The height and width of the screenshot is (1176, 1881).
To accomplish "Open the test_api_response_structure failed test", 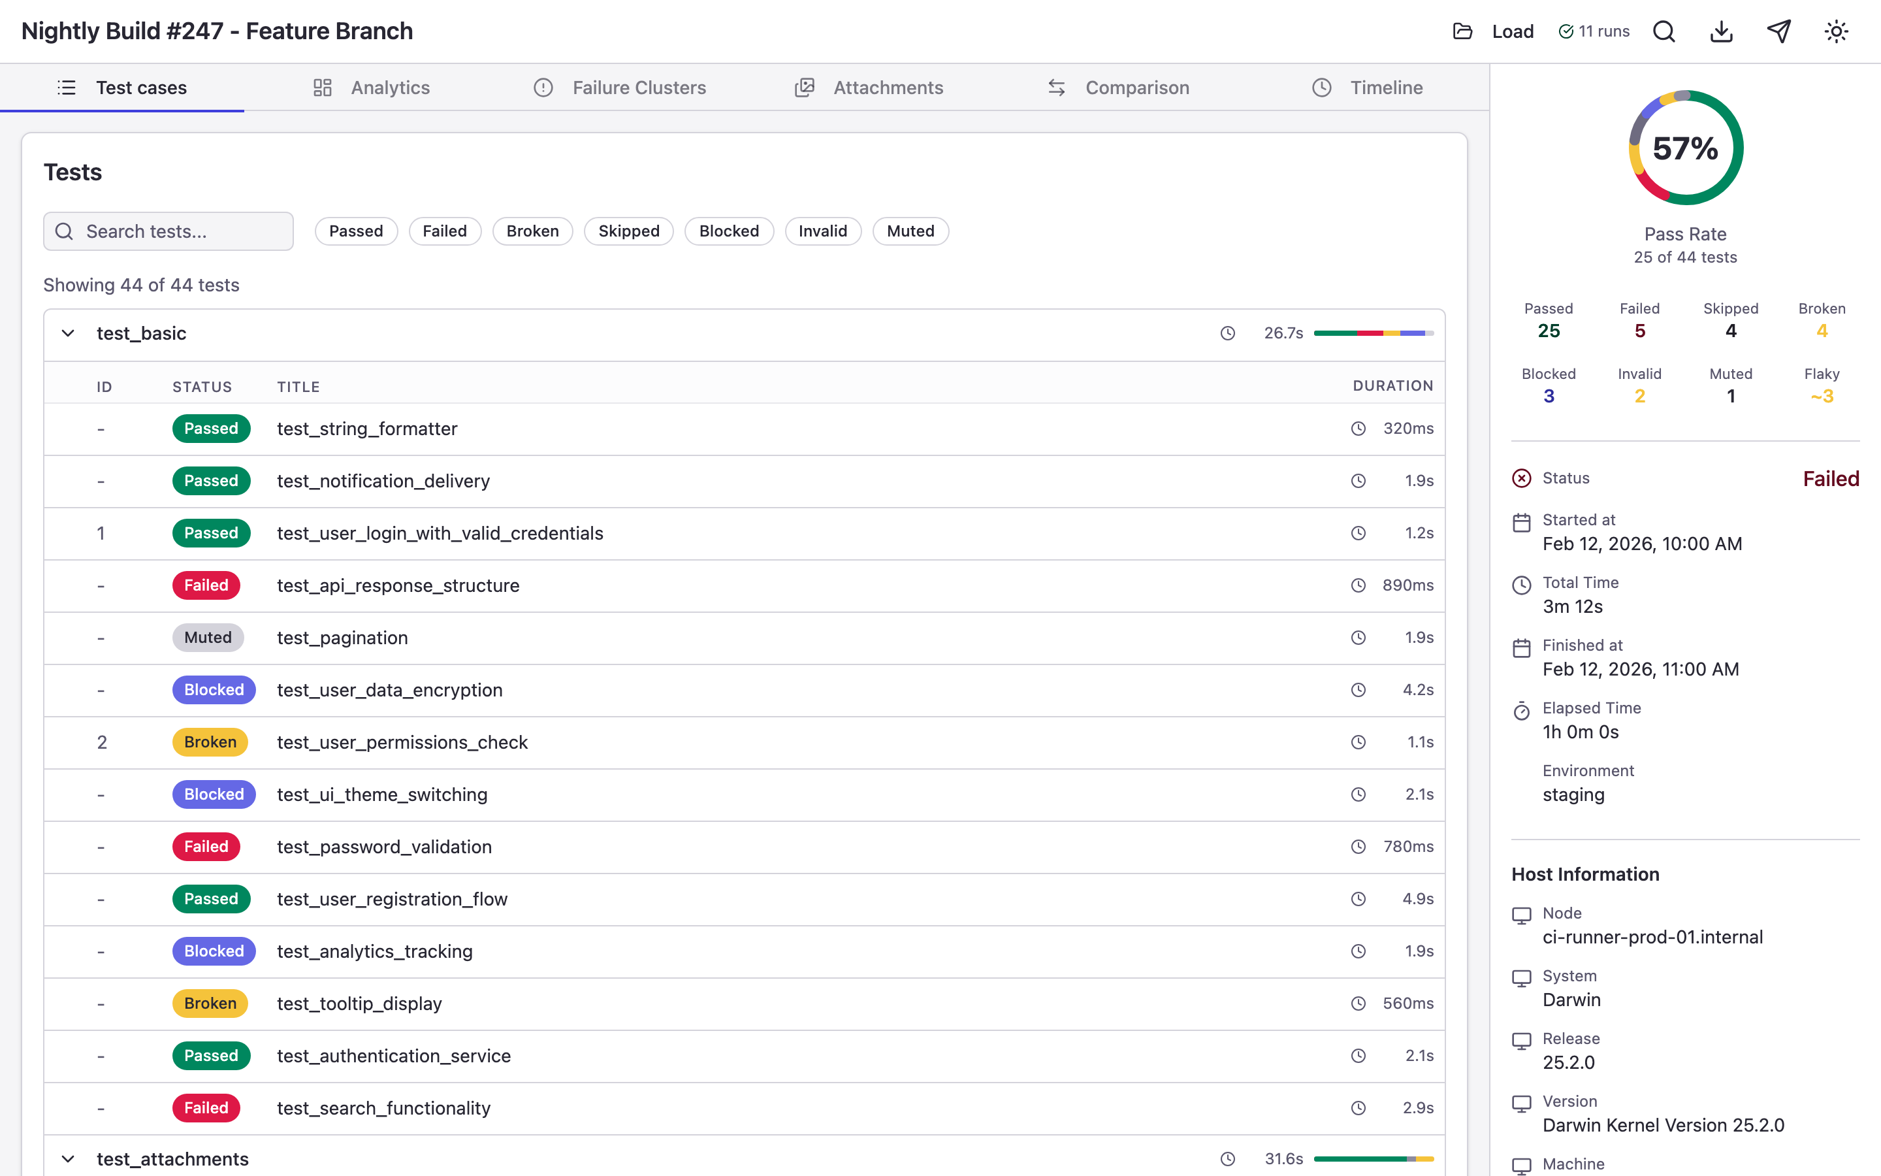I will [398, 585].
